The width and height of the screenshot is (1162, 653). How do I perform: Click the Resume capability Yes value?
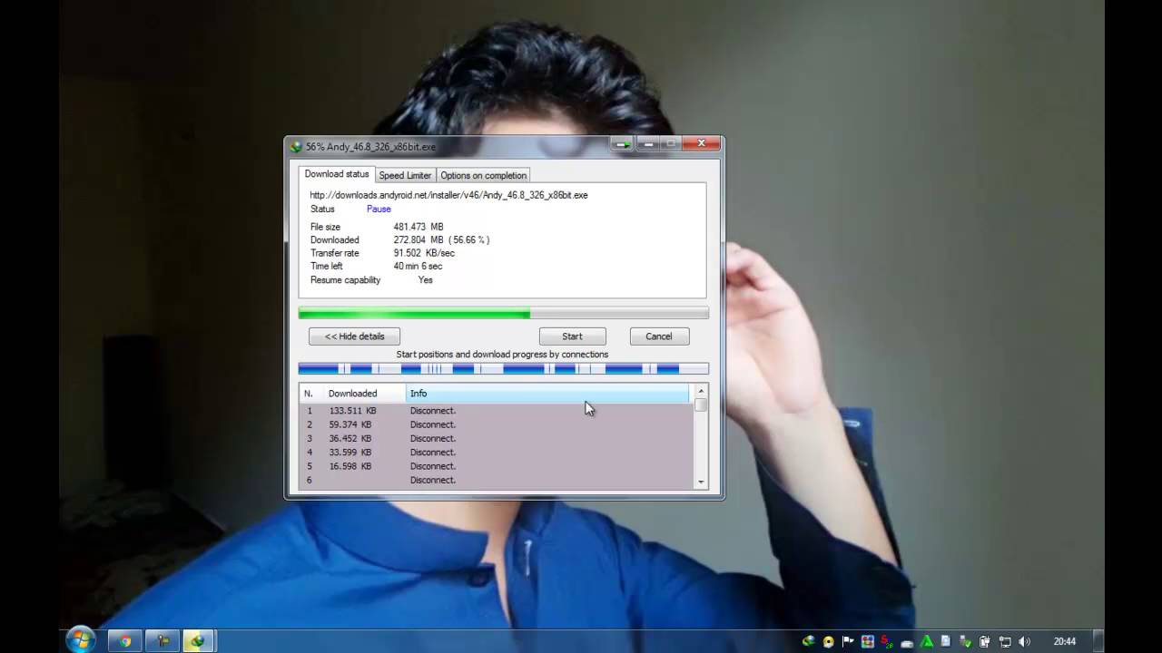(426, 280)
